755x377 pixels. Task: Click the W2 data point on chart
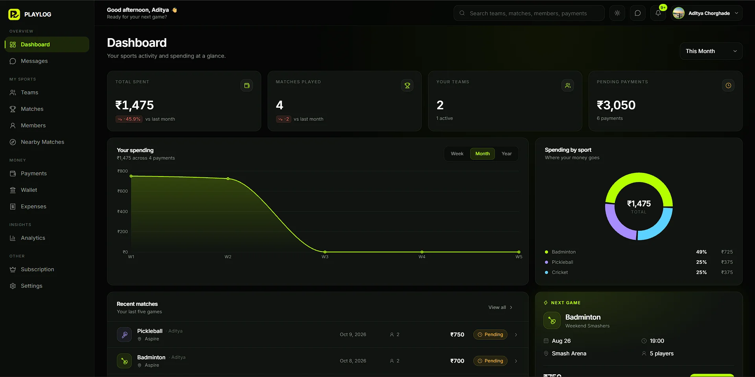click(228, 178)
